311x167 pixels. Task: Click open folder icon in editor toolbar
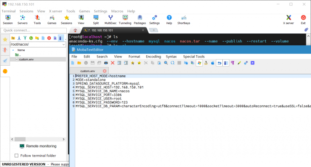(x=79, y=63)
